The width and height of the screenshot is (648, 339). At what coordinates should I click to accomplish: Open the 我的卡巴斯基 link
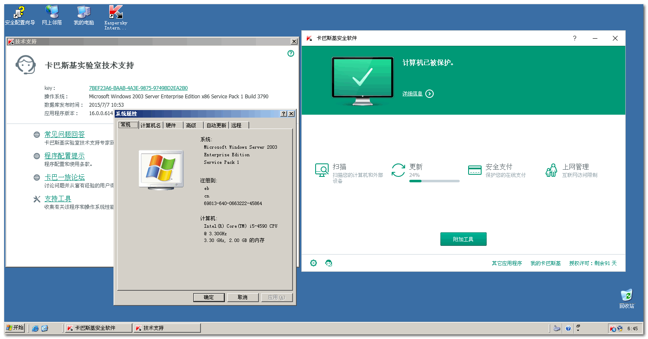point(545,263)
